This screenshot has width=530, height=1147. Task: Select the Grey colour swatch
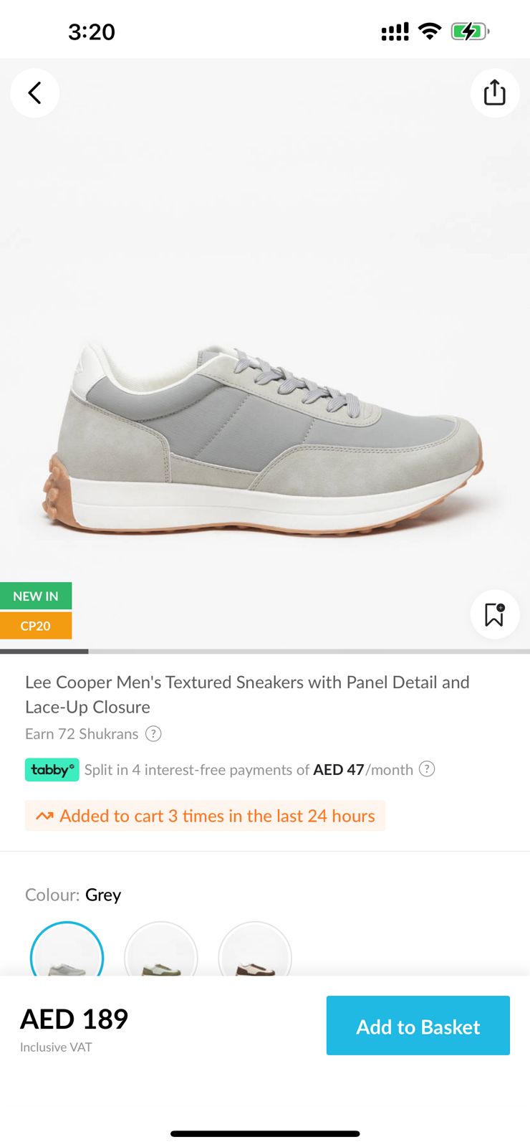pos(67,953)
